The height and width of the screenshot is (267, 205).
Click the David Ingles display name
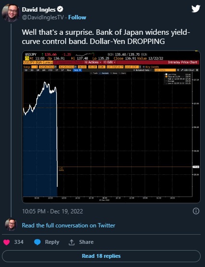point(39,10)
